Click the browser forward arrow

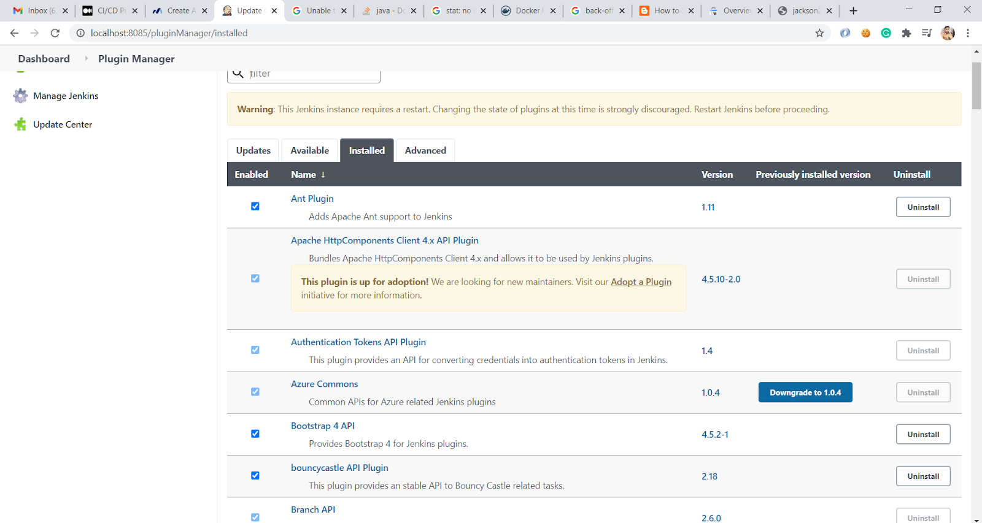click(34, 33)
